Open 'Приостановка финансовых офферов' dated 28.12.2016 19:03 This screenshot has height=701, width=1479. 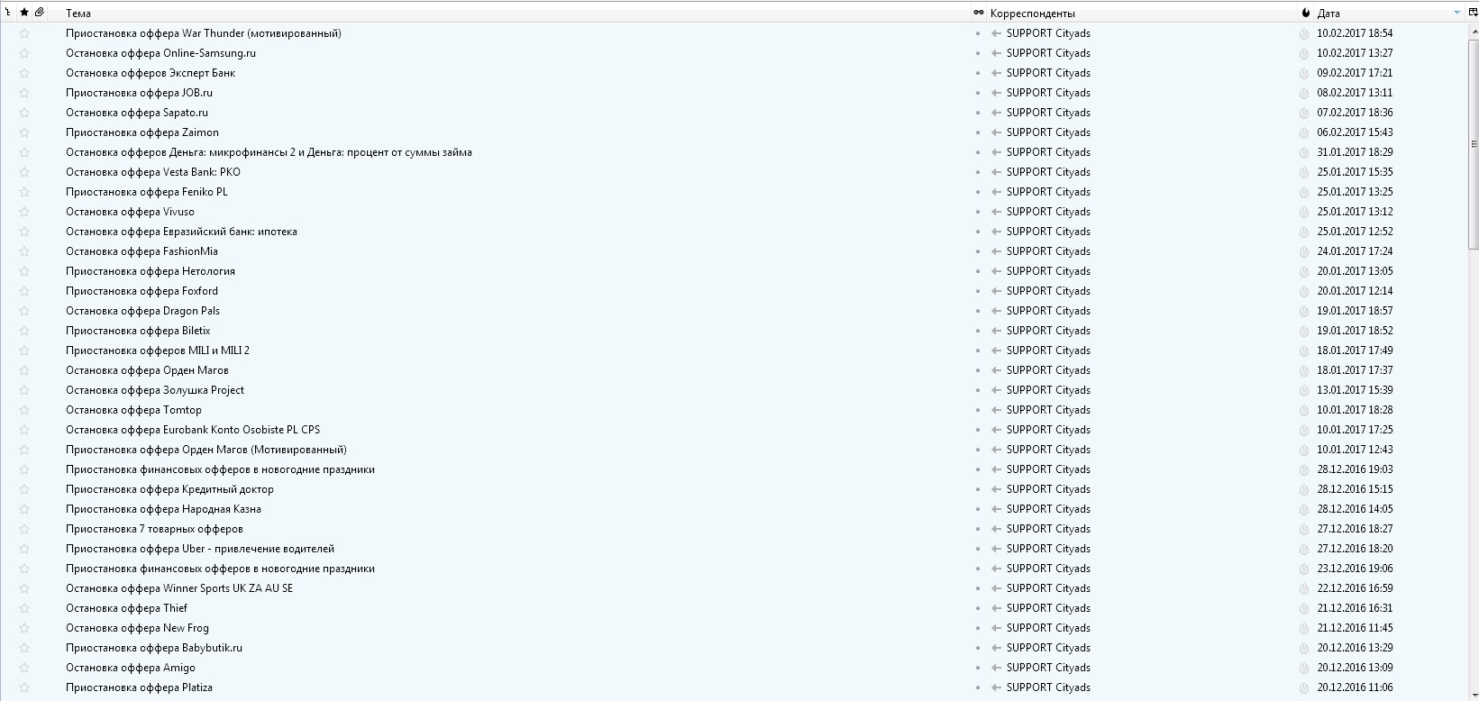point(220,469)
